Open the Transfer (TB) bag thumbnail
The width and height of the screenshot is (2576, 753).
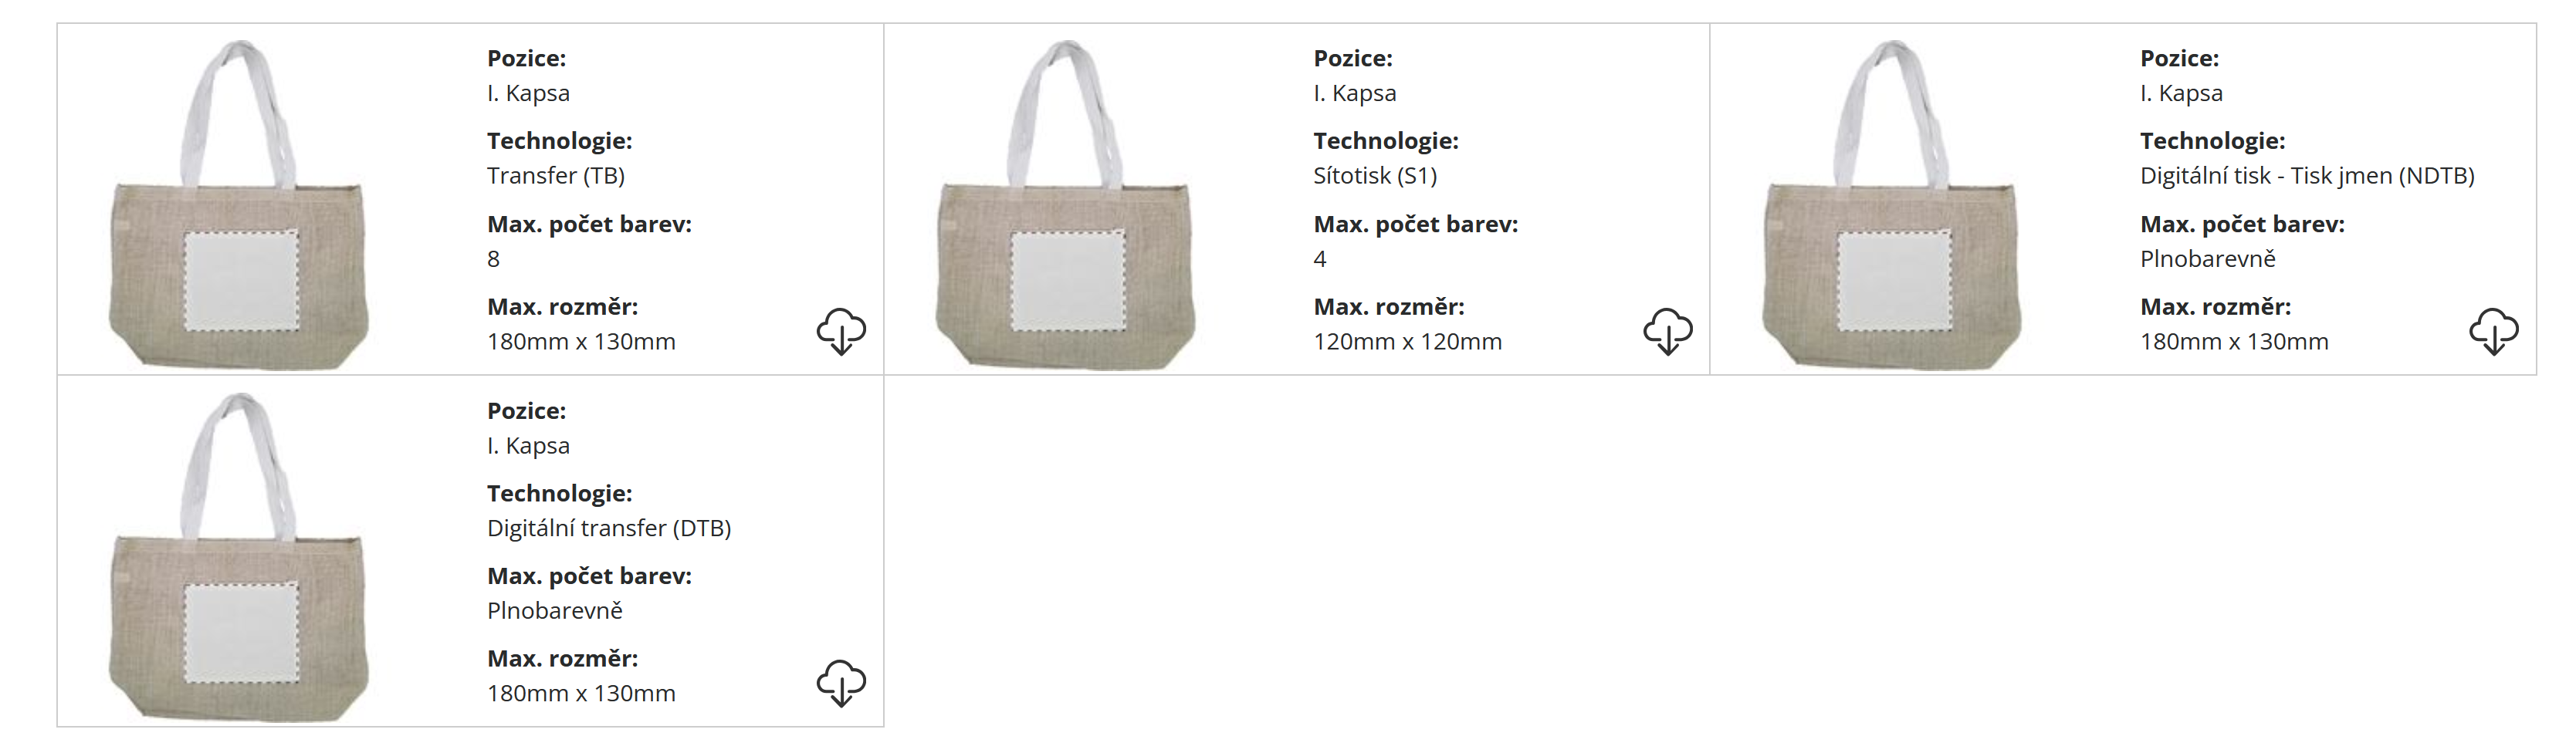(x=239, y=204)
